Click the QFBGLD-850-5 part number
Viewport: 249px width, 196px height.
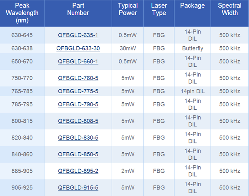pos(78,154)
